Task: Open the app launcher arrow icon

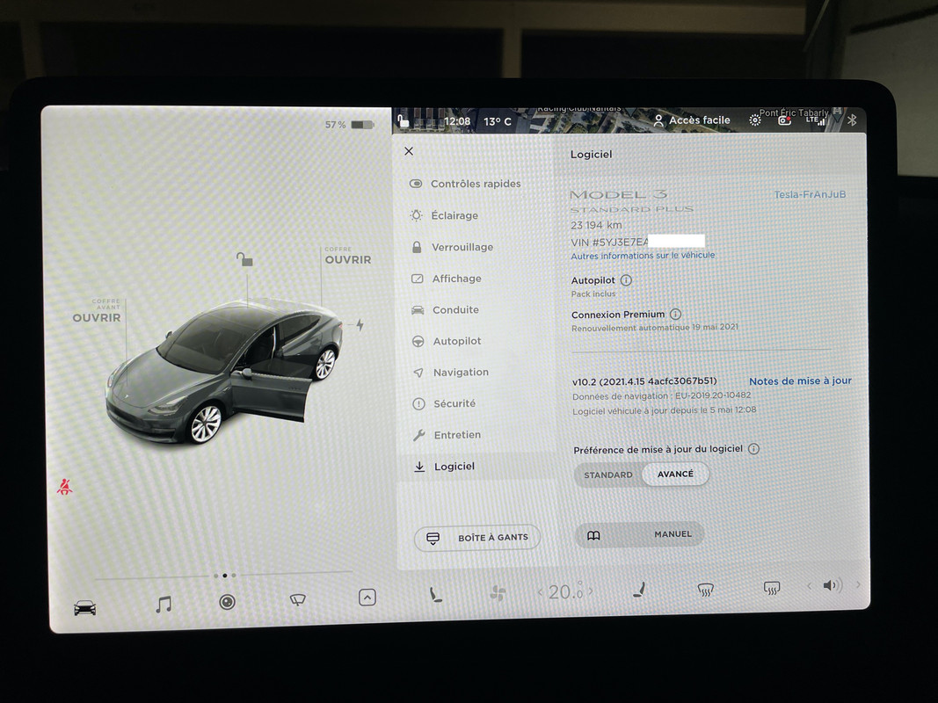Action: (x=367, y=598)
